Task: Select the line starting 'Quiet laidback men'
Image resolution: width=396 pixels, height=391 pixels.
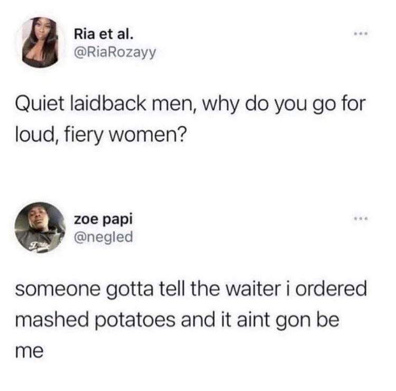Action: pyautogui.click(x=191, y=104)
